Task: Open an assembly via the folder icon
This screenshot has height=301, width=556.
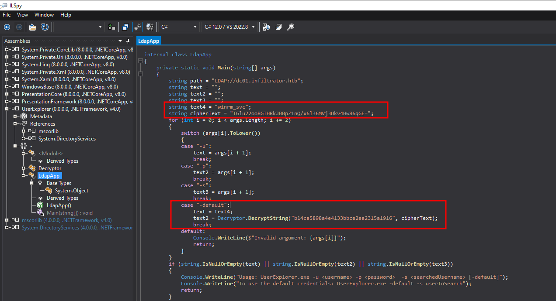Action: pyautogui.click(x=33, y=27)
